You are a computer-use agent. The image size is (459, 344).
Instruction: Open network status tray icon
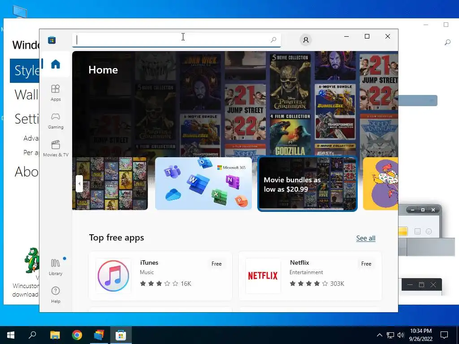[390, 335]
